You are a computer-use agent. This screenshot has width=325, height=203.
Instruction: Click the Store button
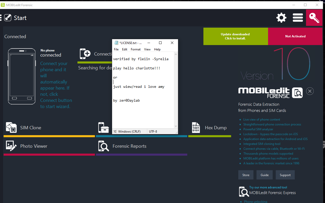point(246,175)
